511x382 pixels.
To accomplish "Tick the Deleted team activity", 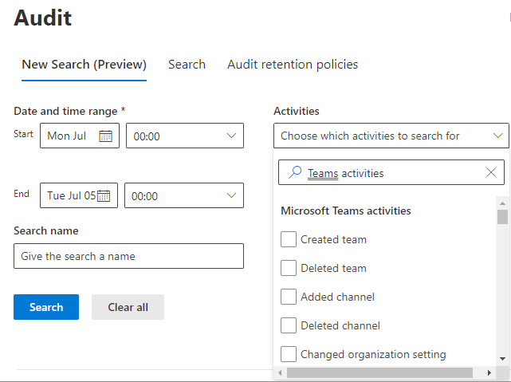I will pos(289,268).
